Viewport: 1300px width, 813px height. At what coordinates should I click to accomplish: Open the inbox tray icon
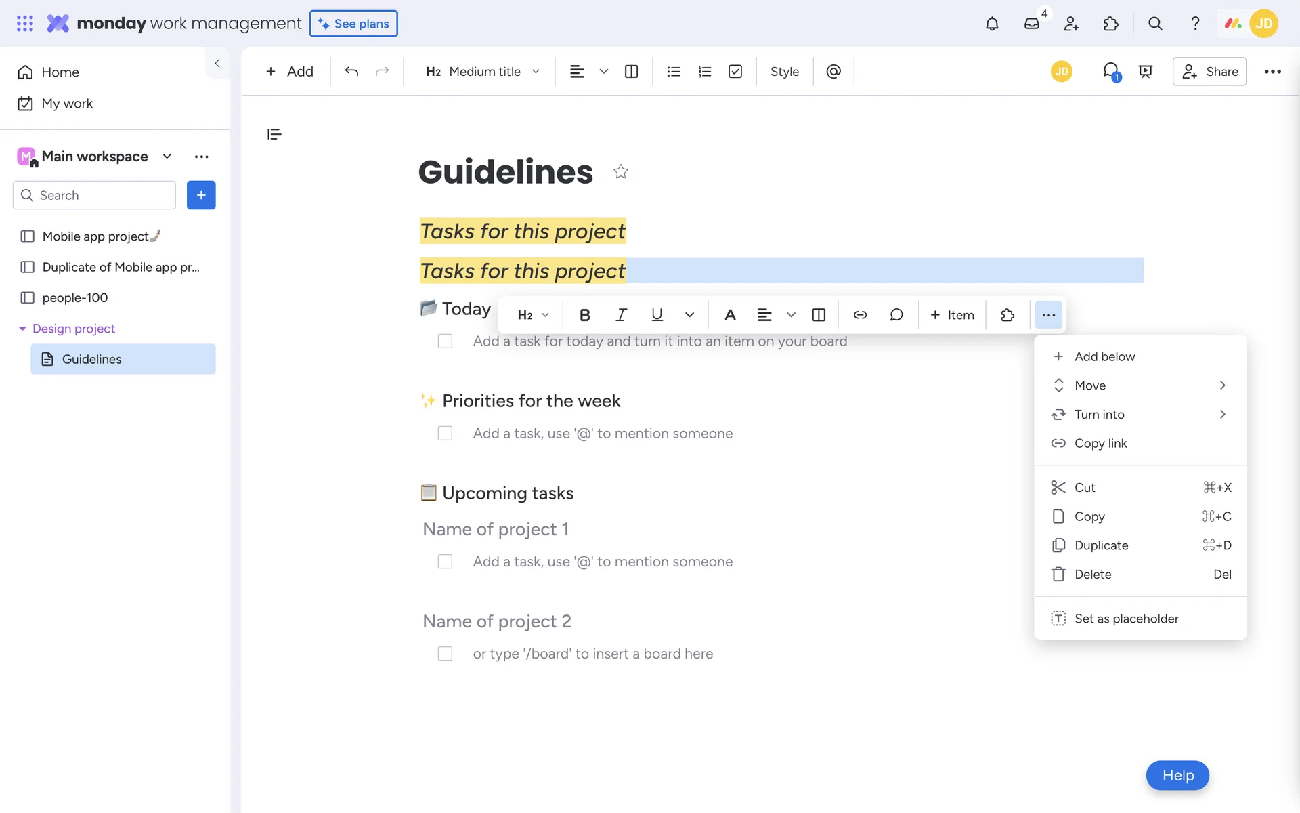point(1031,24)
